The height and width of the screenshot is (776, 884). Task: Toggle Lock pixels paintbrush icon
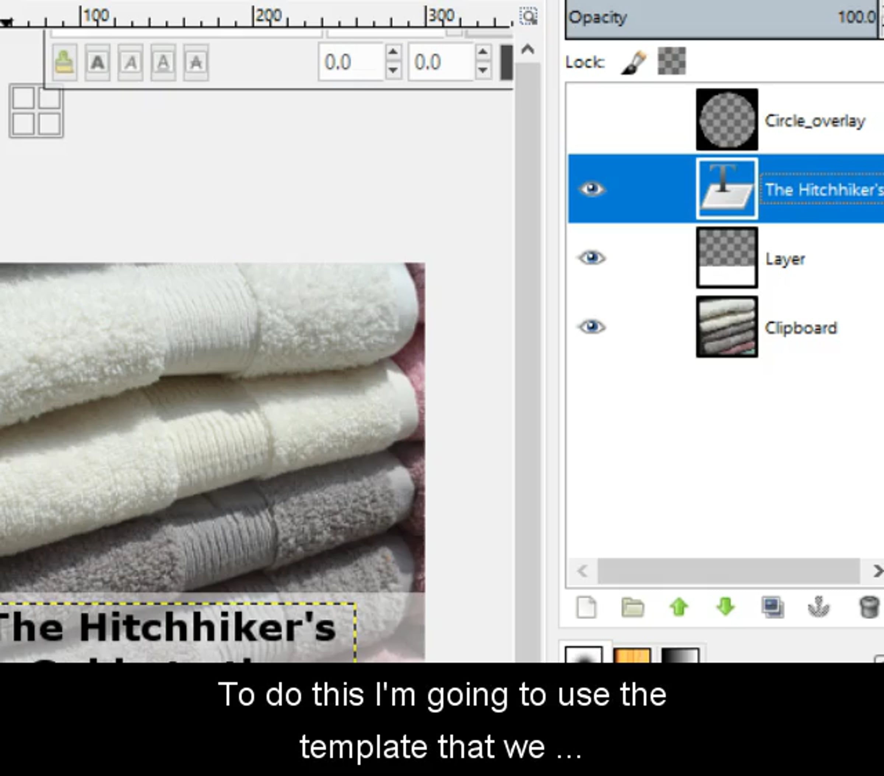[634, 62]
